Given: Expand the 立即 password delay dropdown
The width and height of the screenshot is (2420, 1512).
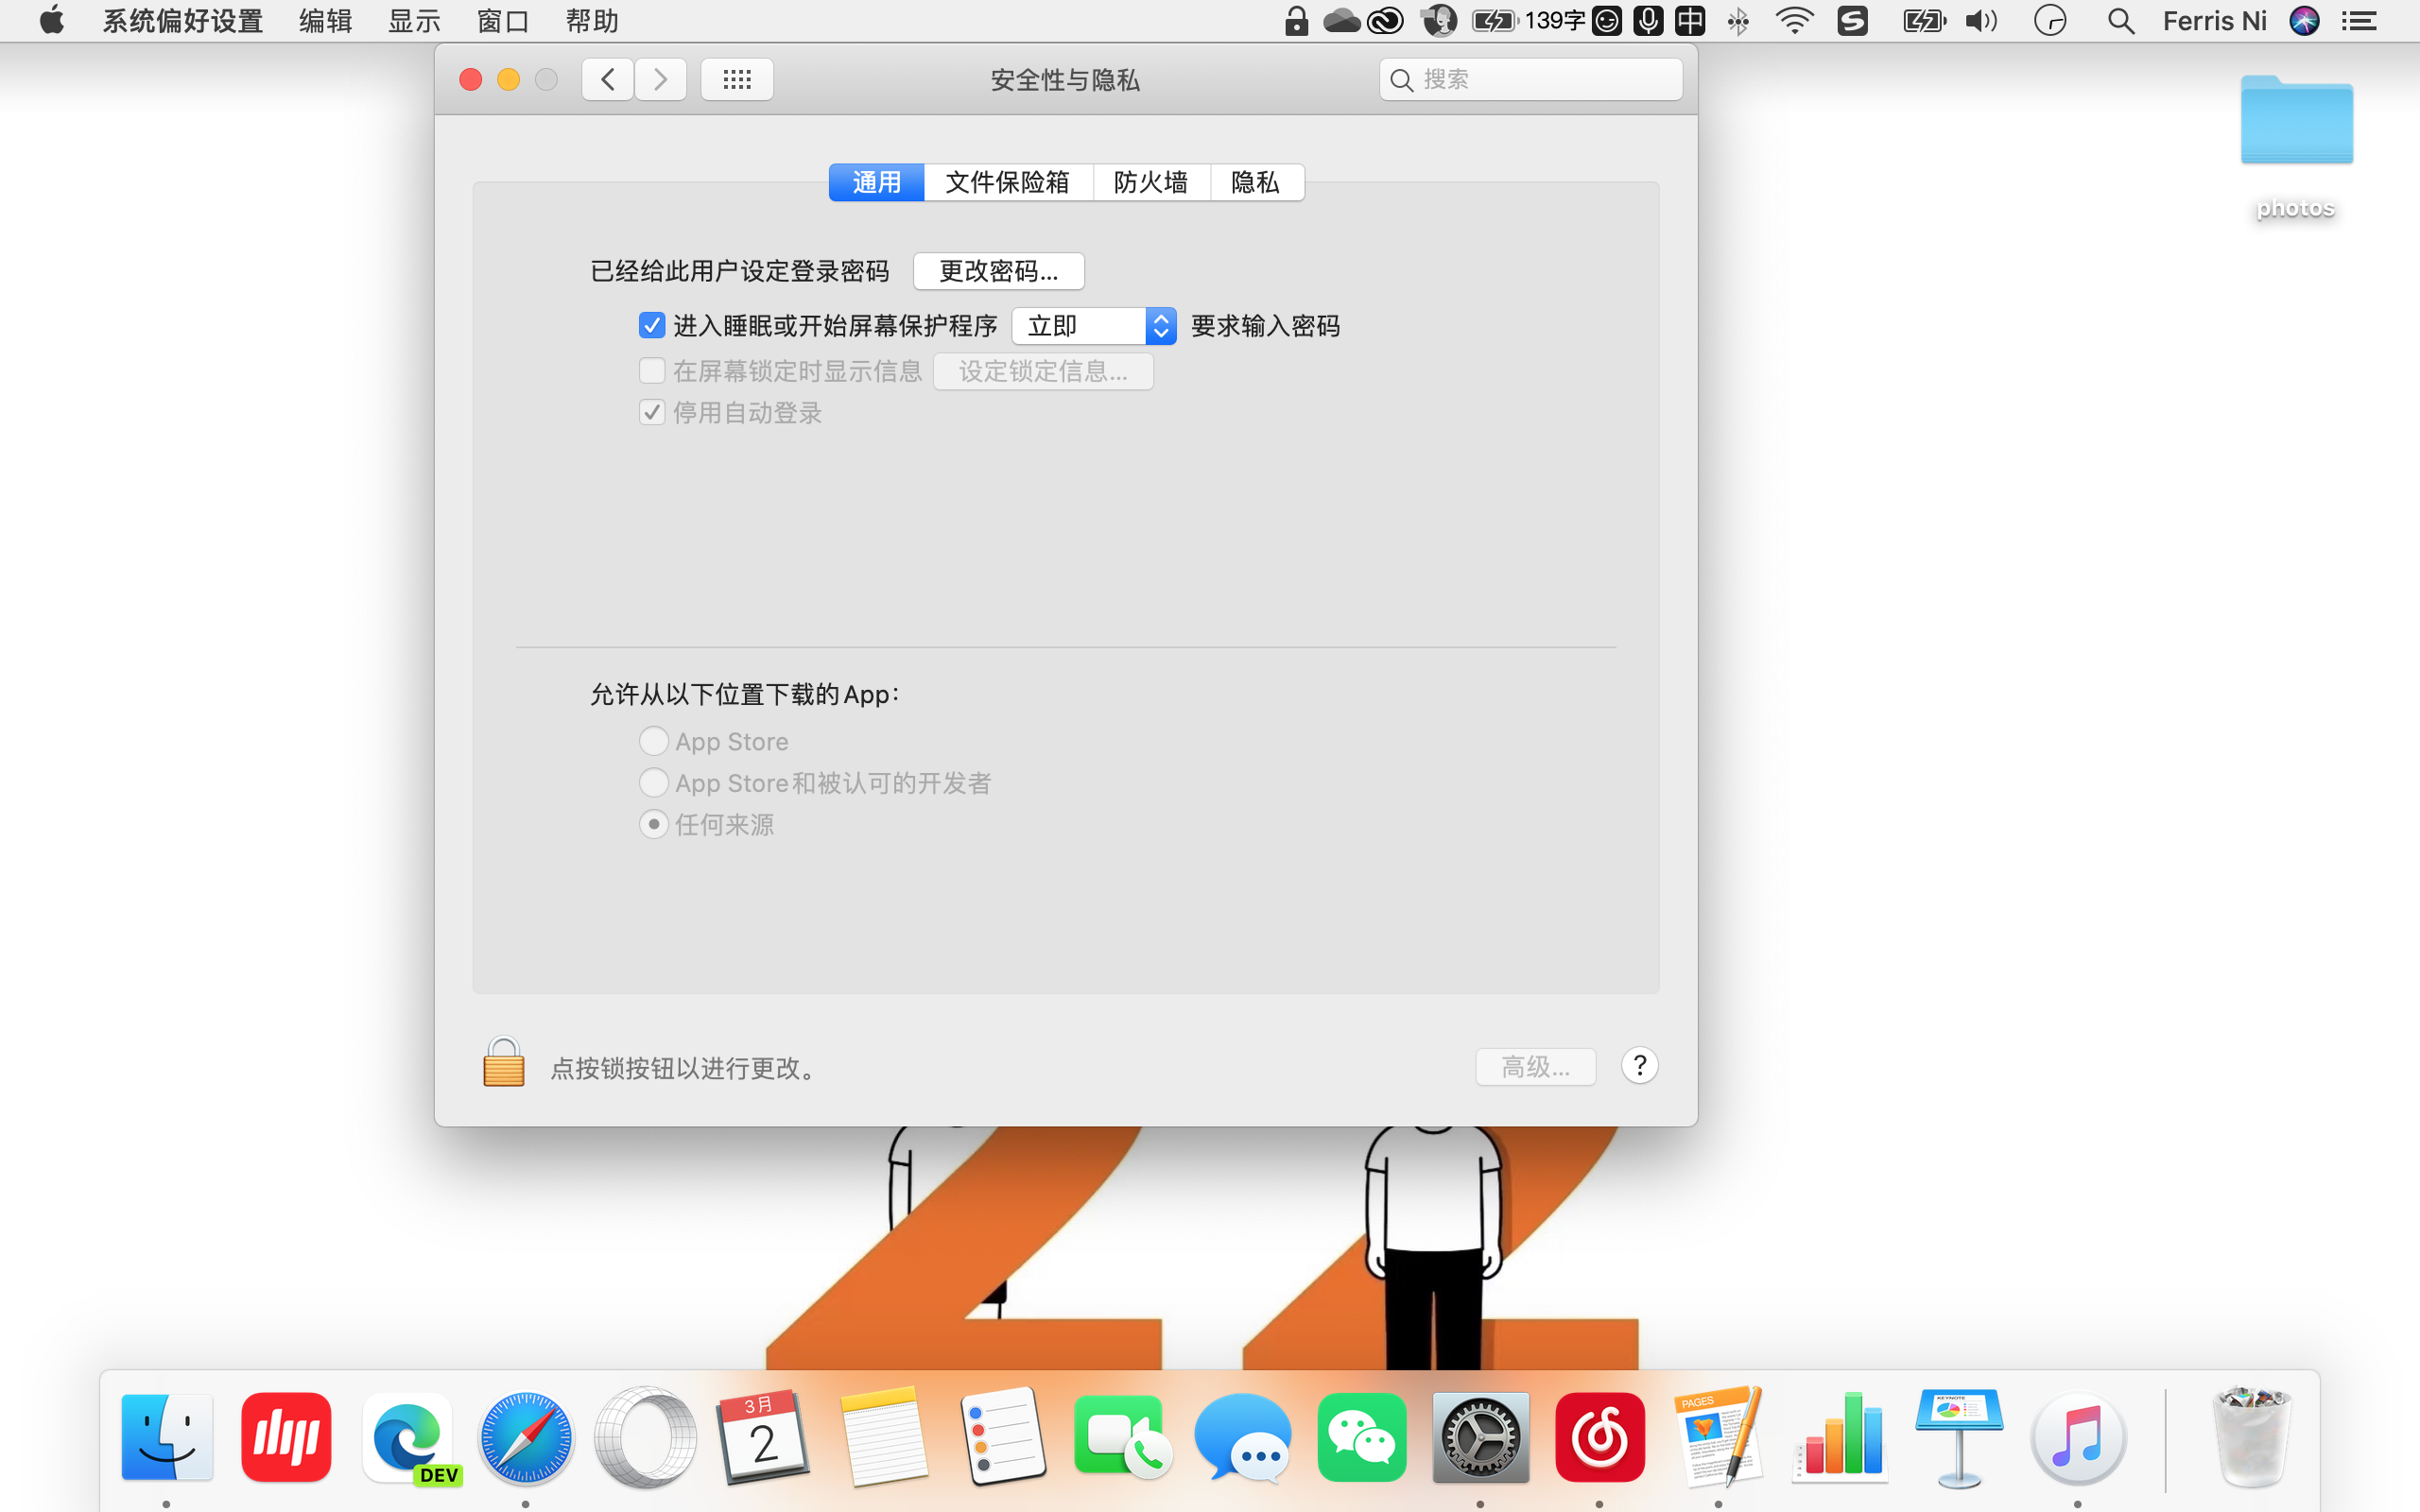Looking at the screenshot, I should 1093,326.
